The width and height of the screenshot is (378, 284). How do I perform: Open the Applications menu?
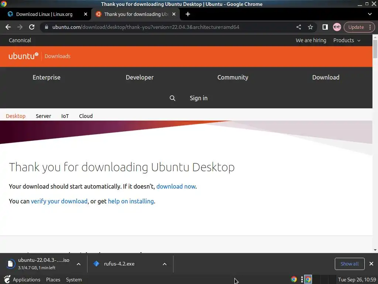click(x=27, y=280)
